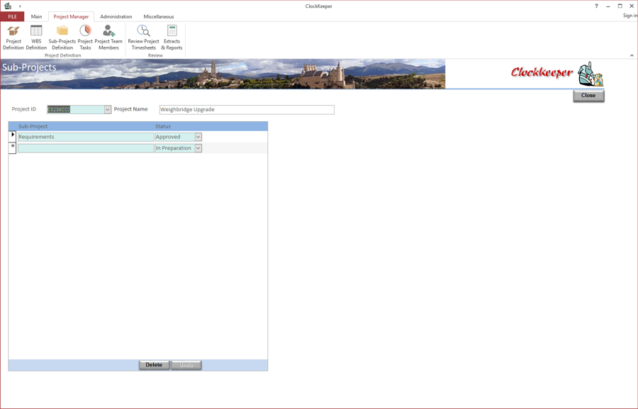Open Project Team Members icon
Viewport: 638px width, 409px height.
click(x=108, y=38)
